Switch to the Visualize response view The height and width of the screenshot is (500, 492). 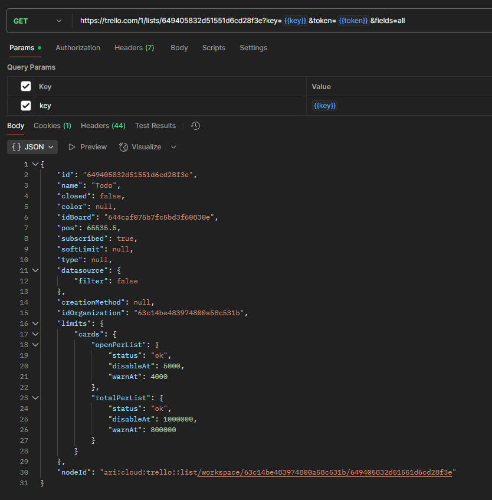coord(140,147)
